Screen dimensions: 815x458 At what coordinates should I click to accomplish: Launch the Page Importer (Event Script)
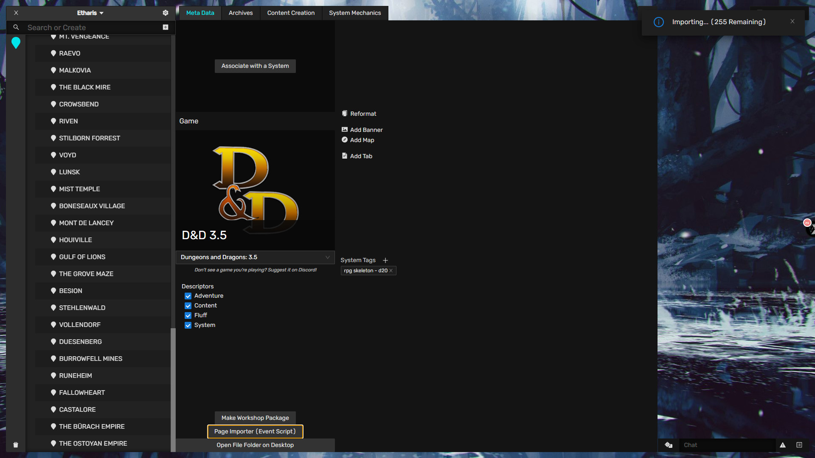[x=255, y=431]
